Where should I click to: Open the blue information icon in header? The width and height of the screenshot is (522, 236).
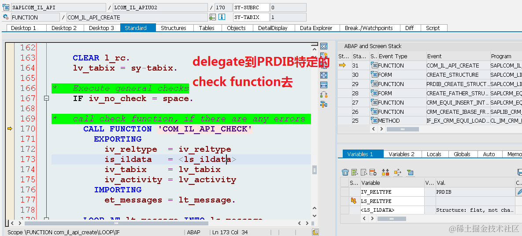click(x=222, y=17)
